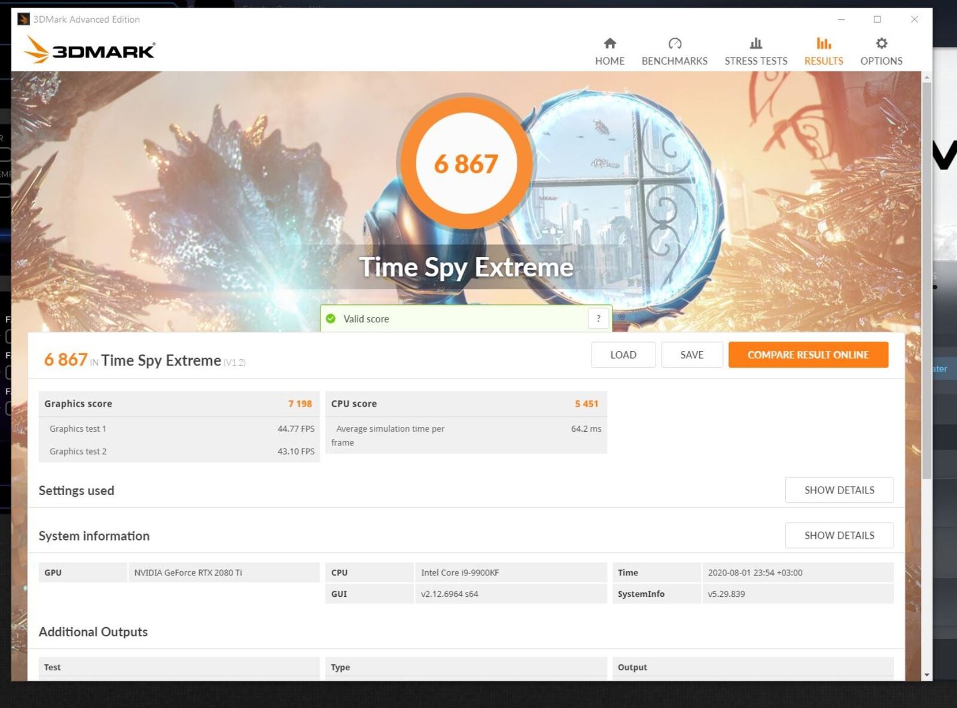
Task: Click the Time Spy Extreme banner title
Action: click(466, 267)
